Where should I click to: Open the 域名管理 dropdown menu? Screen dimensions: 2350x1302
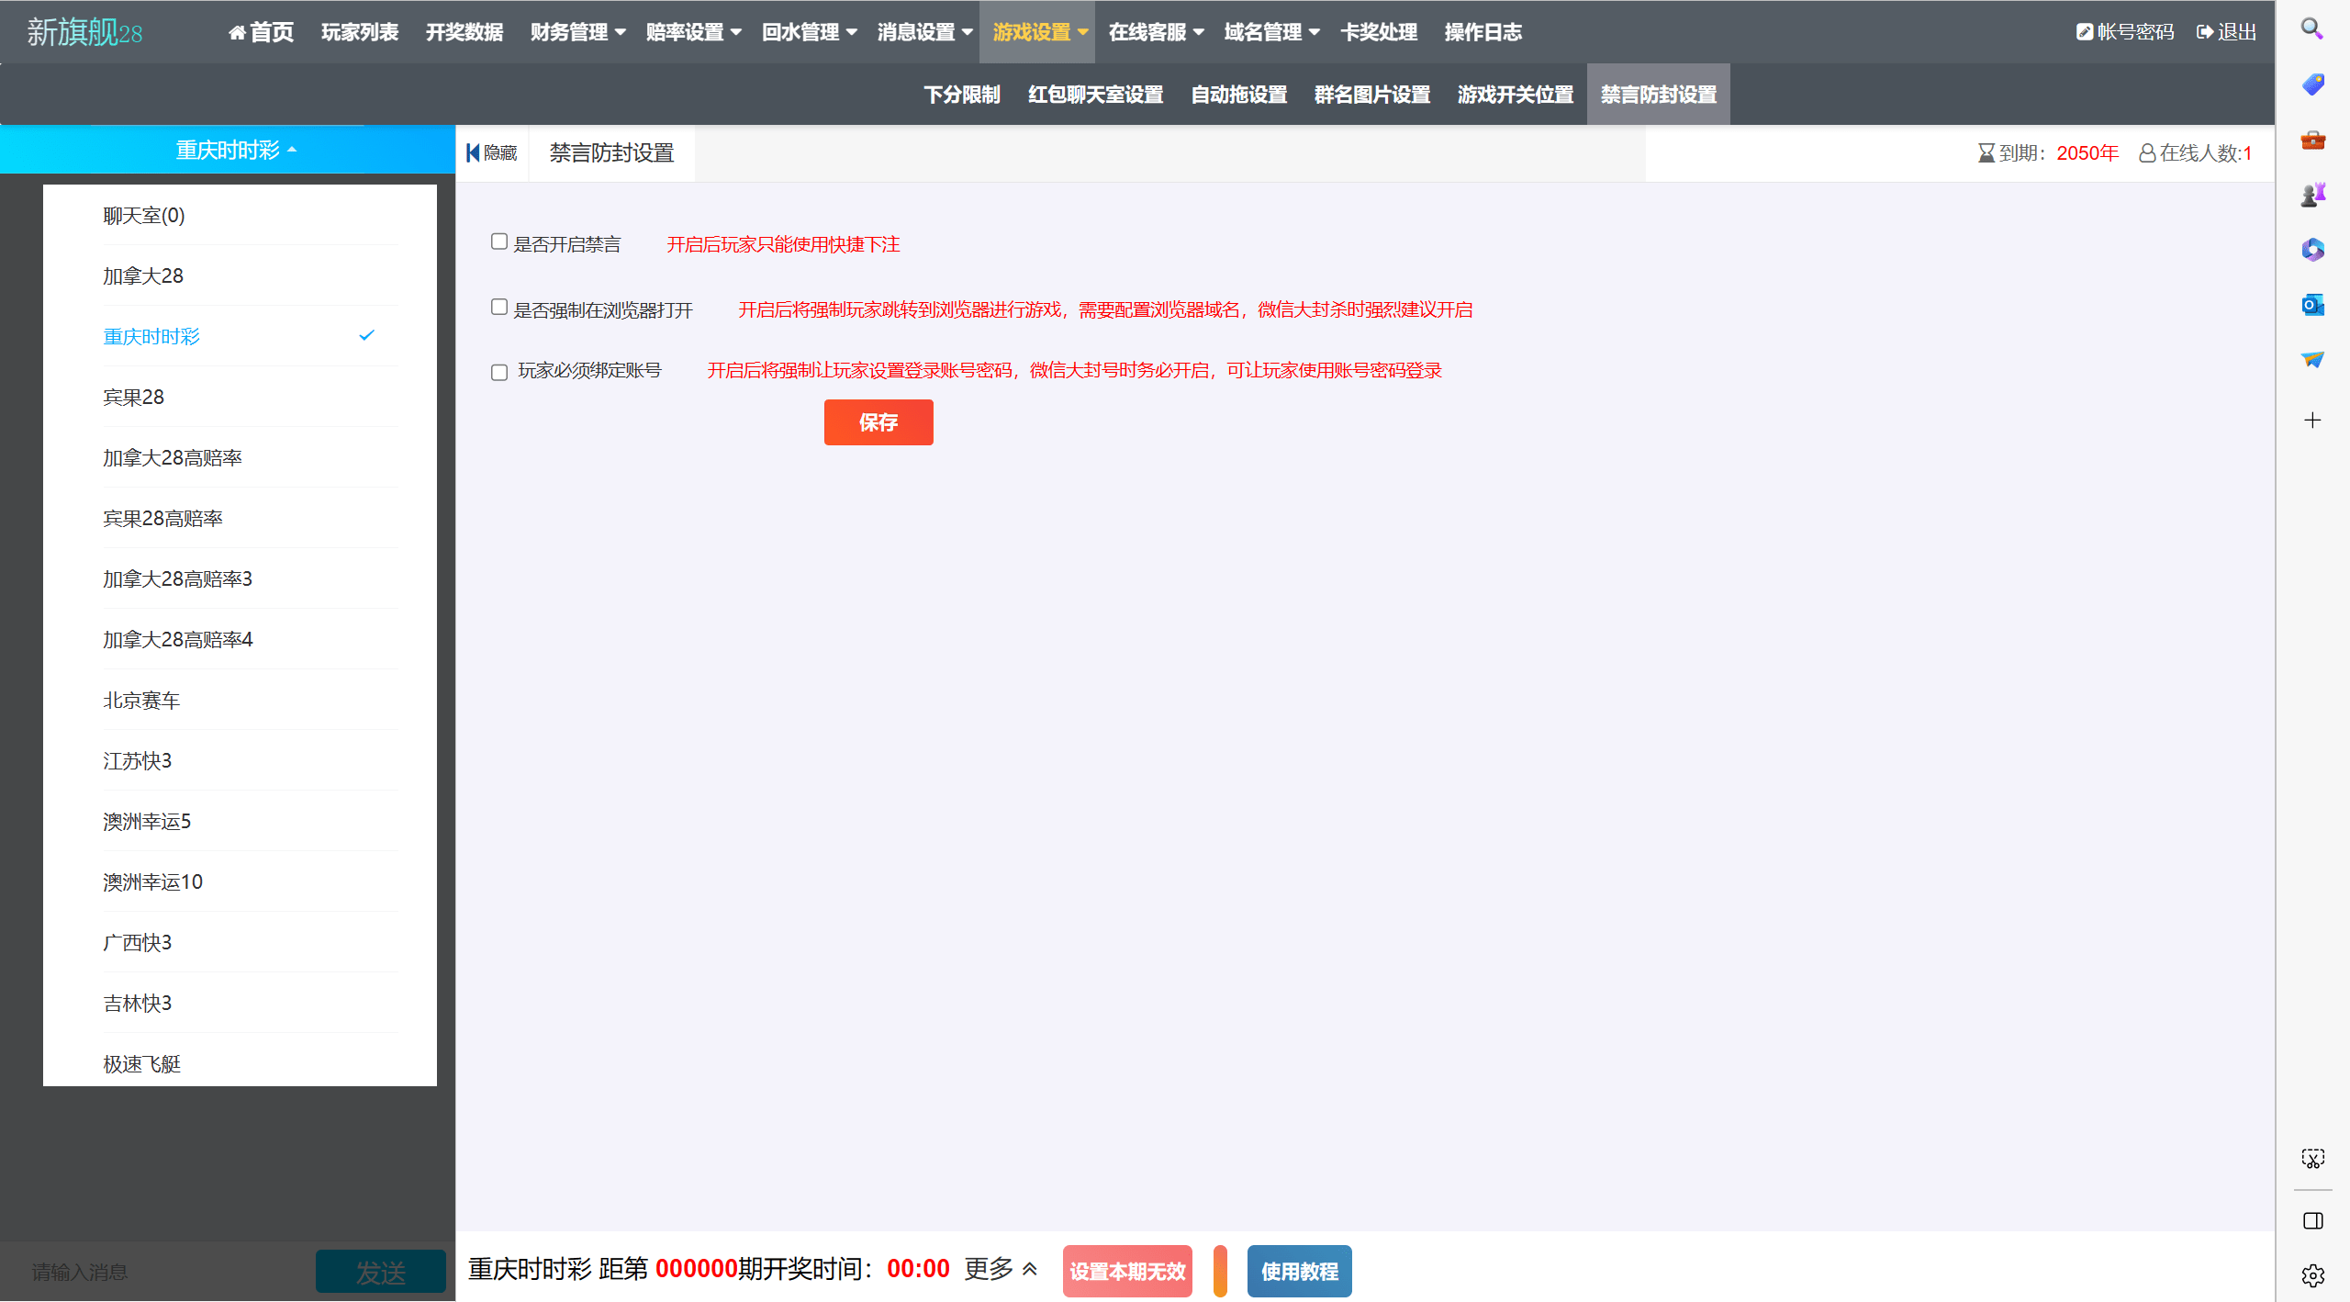pyautogui.click(x=1272, y=32)
